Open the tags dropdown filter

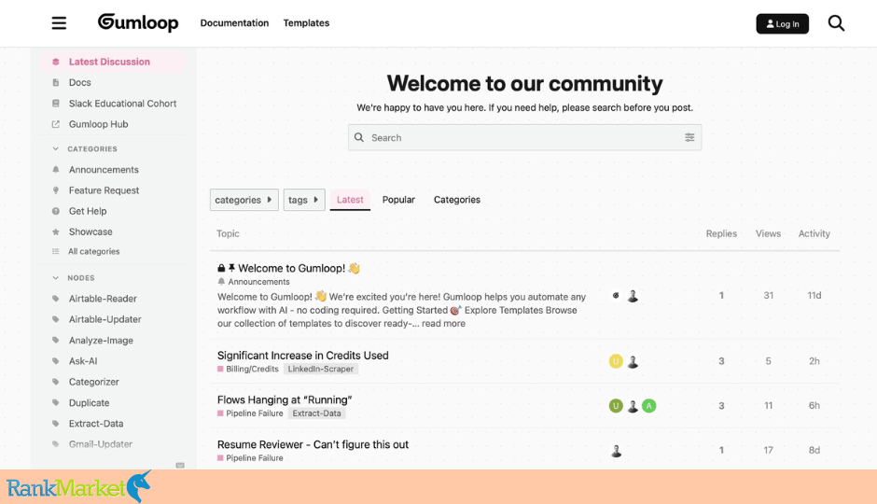point(304,200)
